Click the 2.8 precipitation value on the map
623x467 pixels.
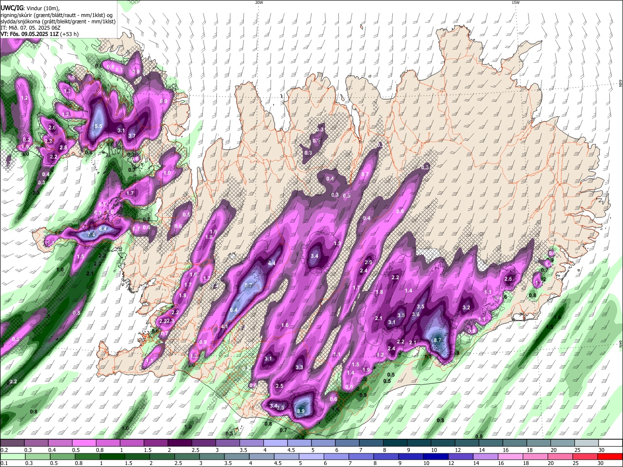click(63, 147)
